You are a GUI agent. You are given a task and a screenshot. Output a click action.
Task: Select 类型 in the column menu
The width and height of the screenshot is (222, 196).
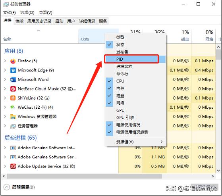(135, 37)
